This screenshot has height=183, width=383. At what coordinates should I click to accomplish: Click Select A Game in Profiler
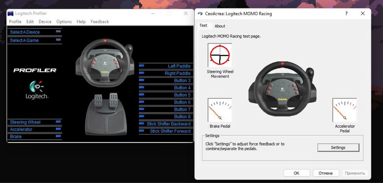coord(24,40)
